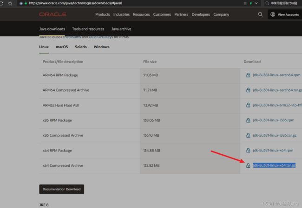The image size is (302, 208).
Task: Click the browser reload icon
Action: pos(1,3)
